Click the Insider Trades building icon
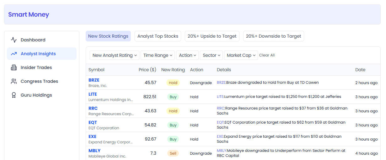 (14, 67)
